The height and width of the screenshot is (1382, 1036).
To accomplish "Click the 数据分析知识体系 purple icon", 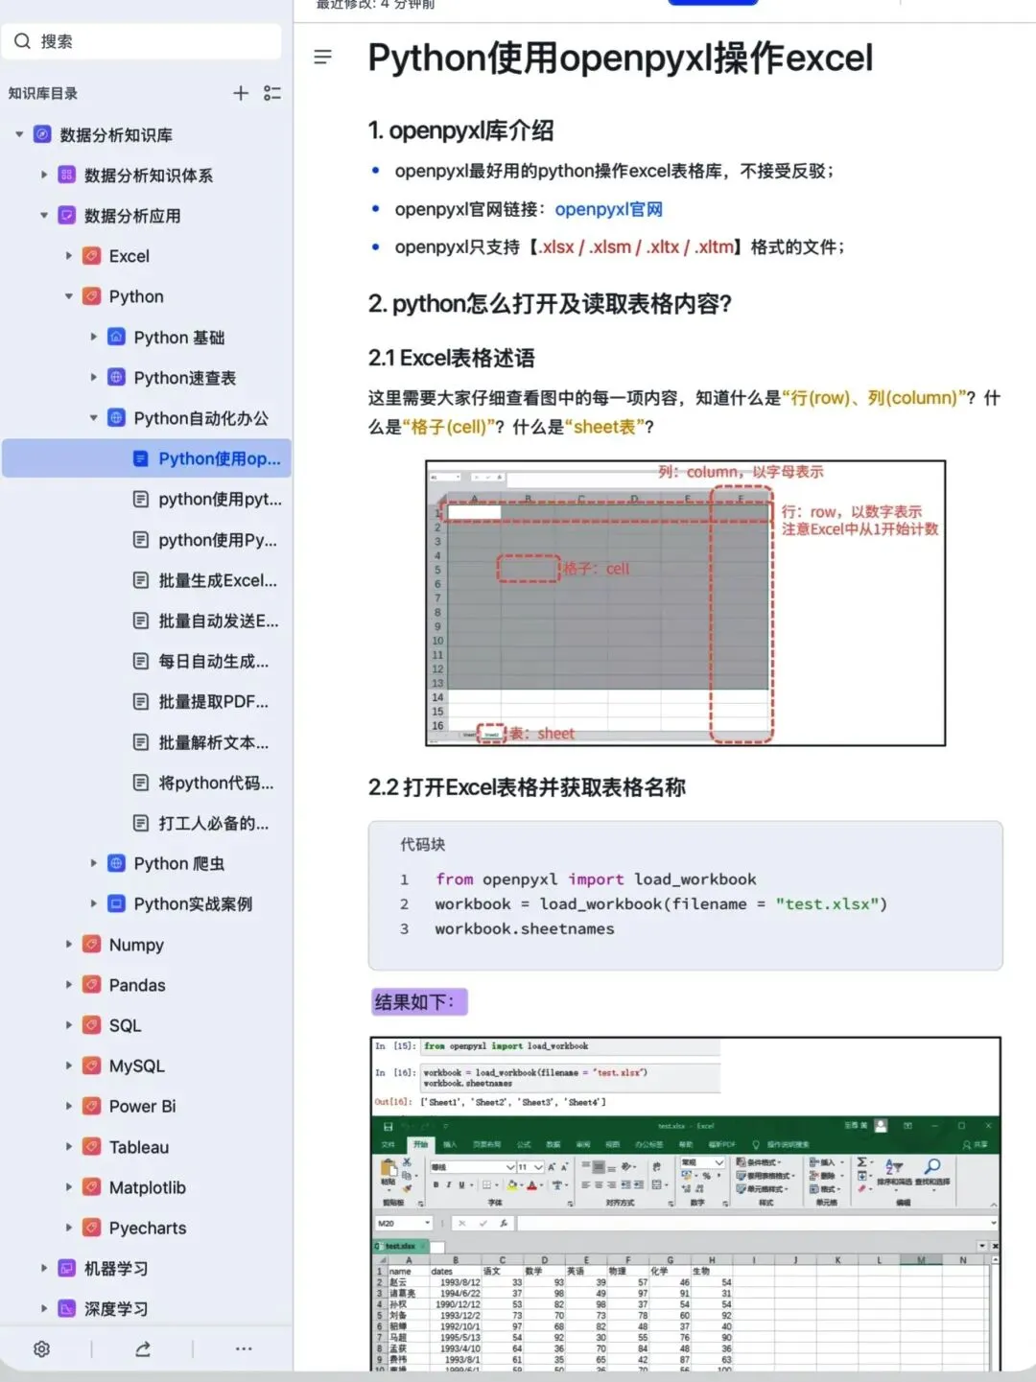I will point(66,175).
